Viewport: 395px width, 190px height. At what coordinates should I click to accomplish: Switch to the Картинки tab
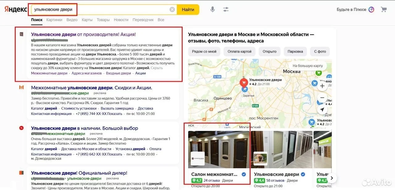[54, 20]
